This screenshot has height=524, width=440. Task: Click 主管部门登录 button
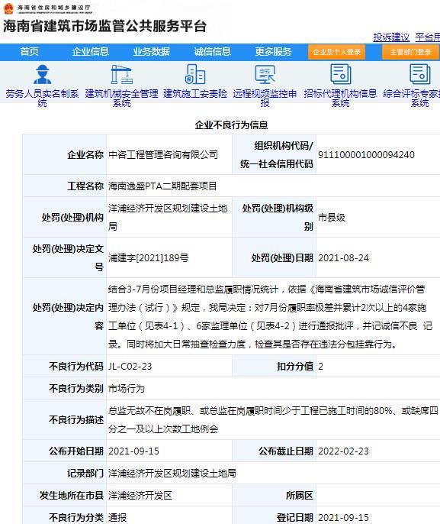(410, 52)
